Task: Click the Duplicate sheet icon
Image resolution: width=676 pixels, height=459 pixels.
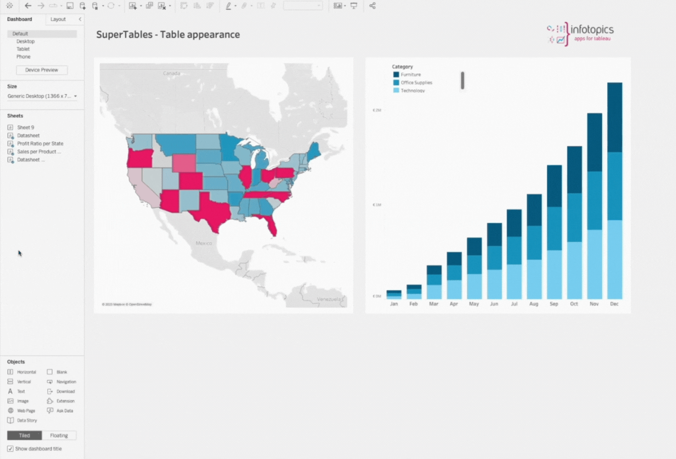Action: coord(149,6)
